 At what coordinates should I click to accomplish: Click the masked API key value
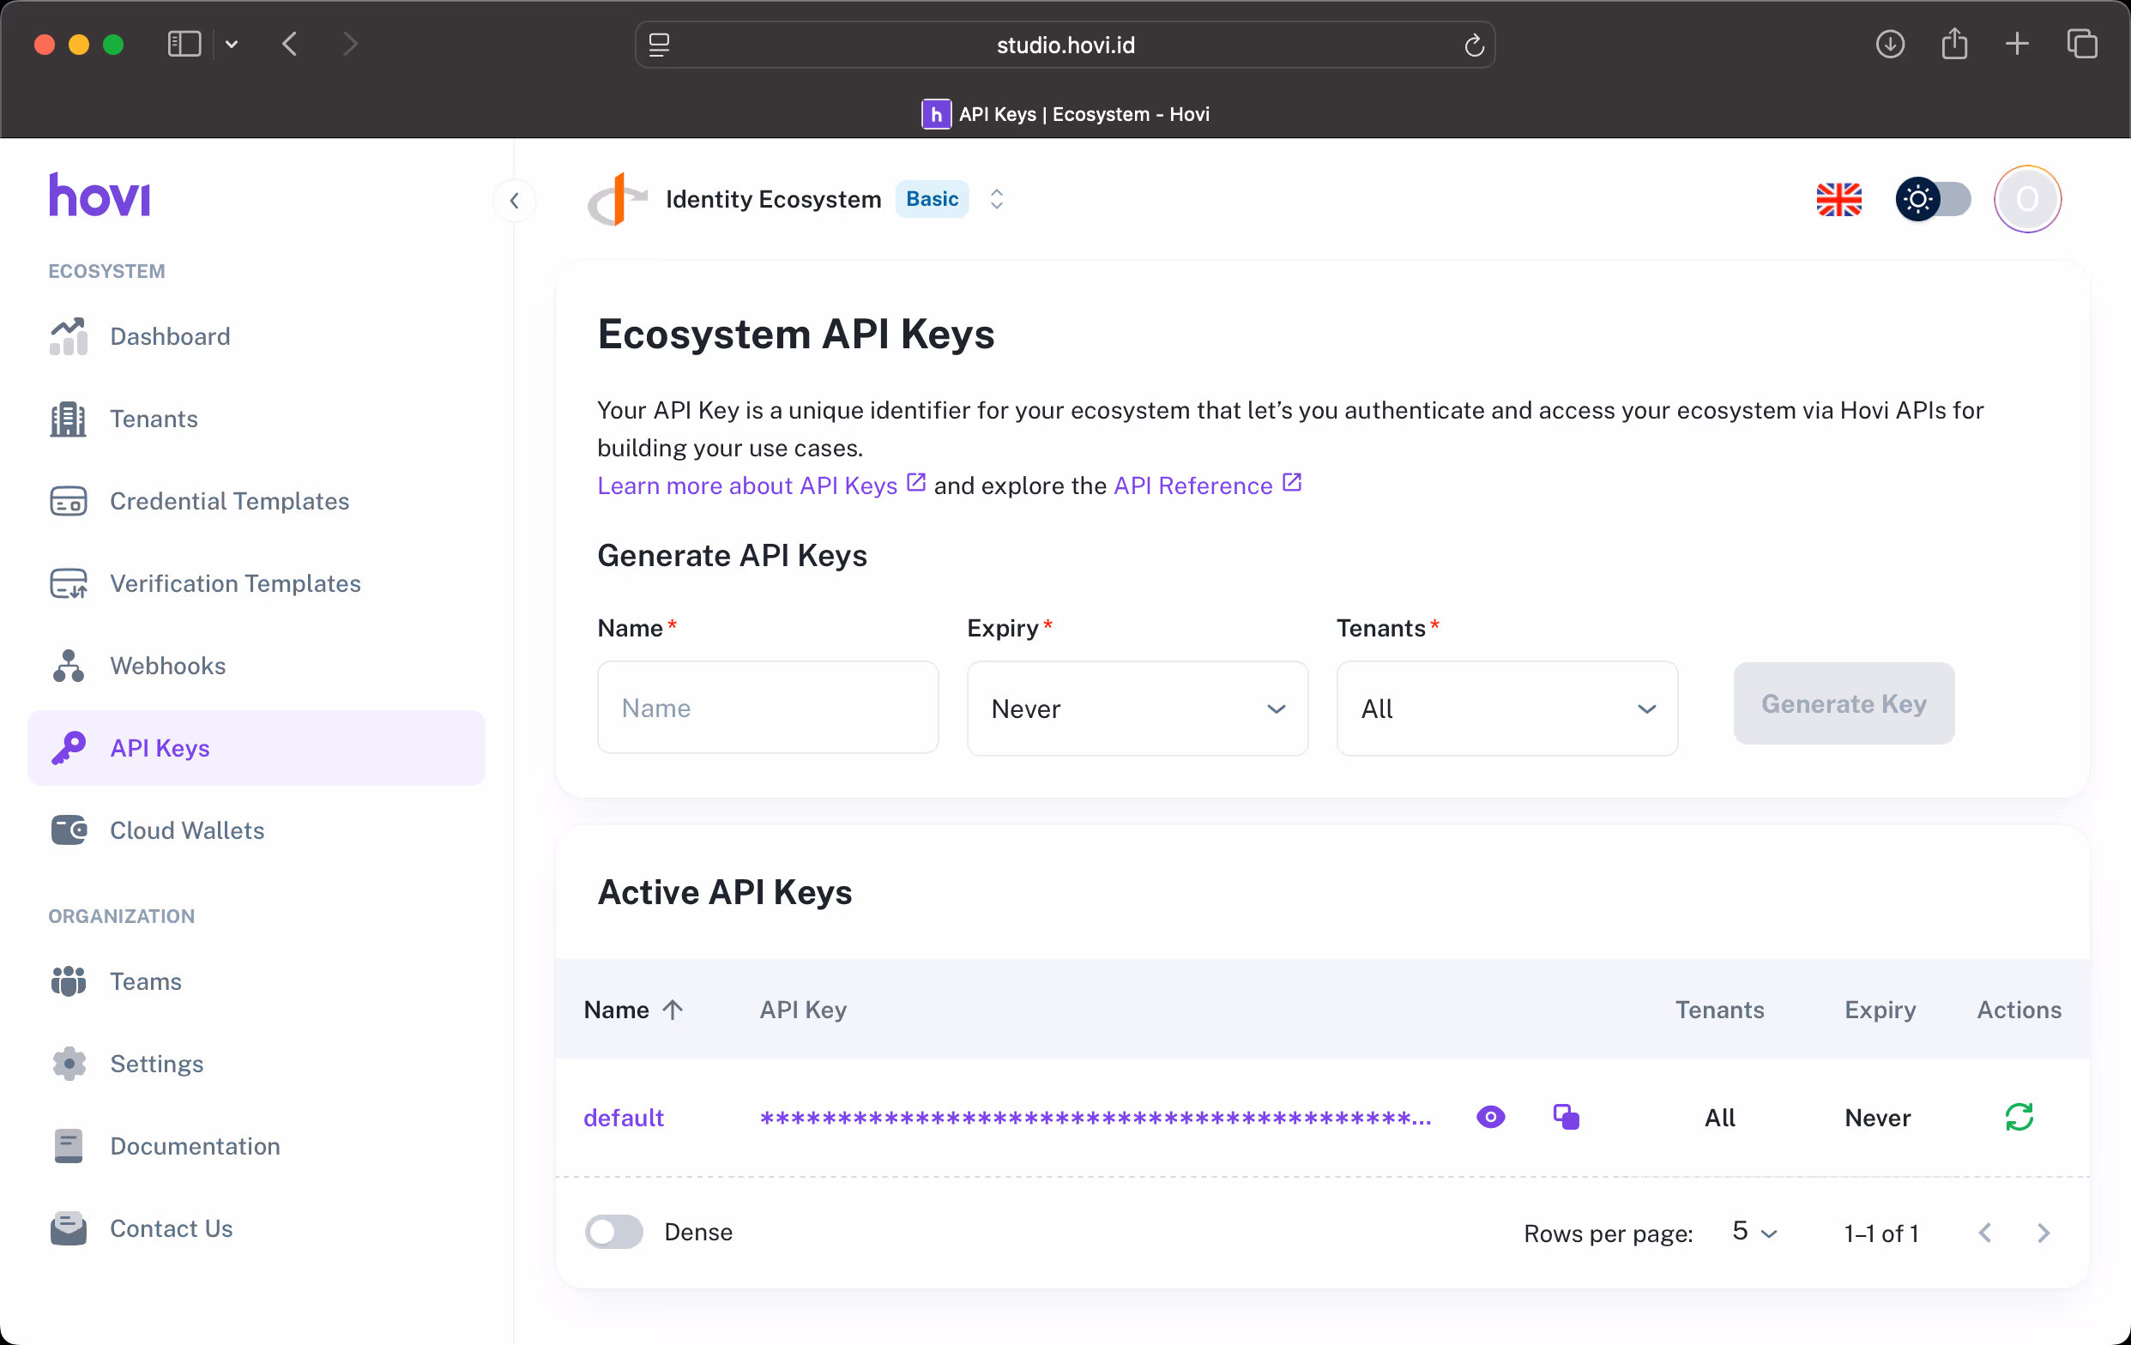click(x=1095, y=1118)
